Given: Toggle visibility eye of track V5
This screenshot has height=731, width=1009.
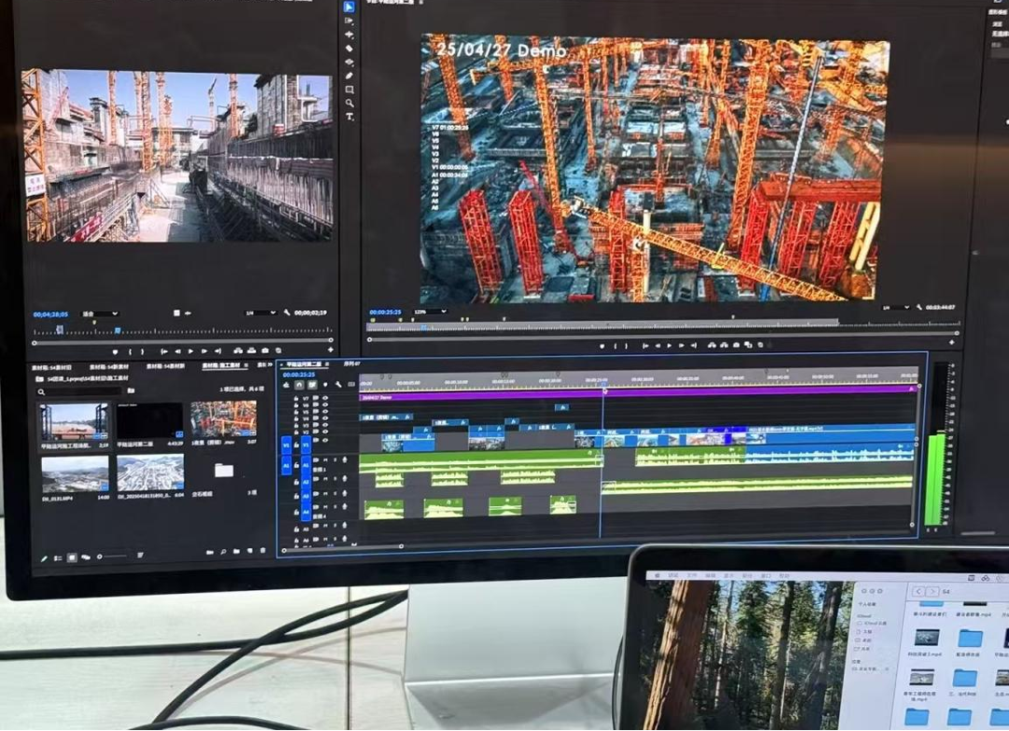Looking at the screenshot, I should pos(325,412).
